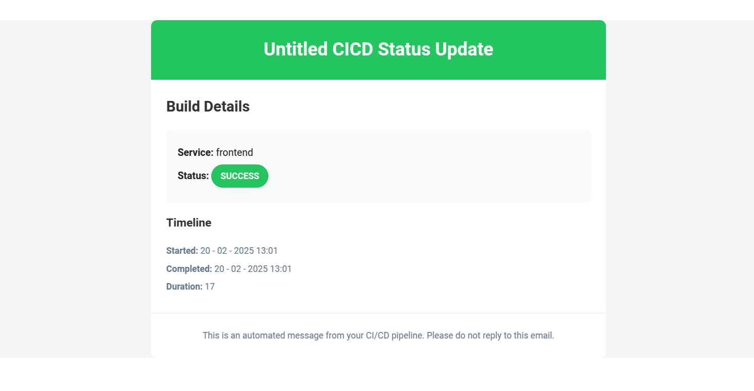This screenshot has width=754, height=391.
Task: Click the Completed label
Action: tap(189, 269)
